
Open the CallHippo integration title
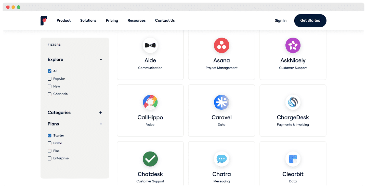click(x=150, y=117)
